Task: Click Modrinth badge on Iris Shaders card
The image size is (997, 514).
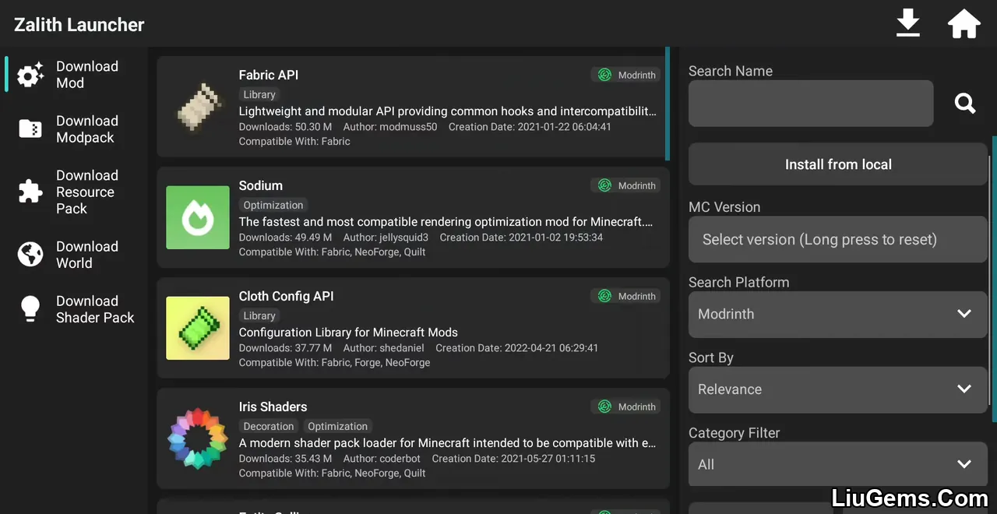Action: tap(625, 407)
